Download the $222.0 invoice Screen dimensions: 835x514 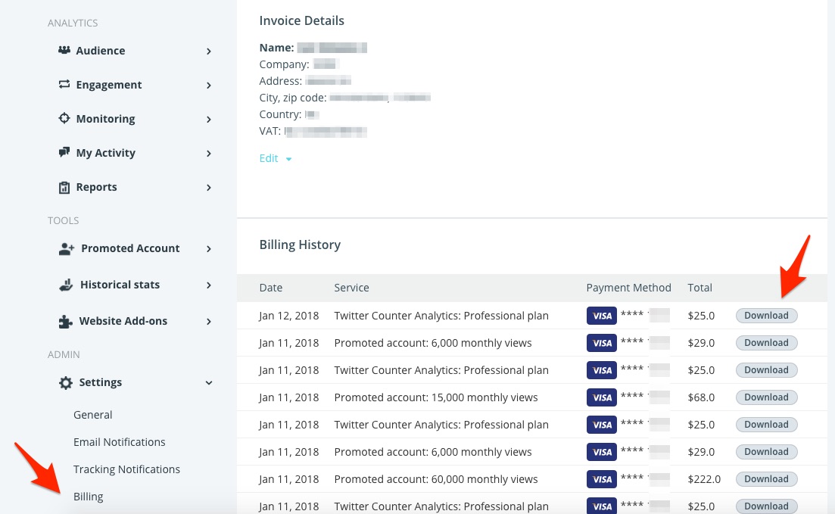pyautogui.click(x=766, y=479)
